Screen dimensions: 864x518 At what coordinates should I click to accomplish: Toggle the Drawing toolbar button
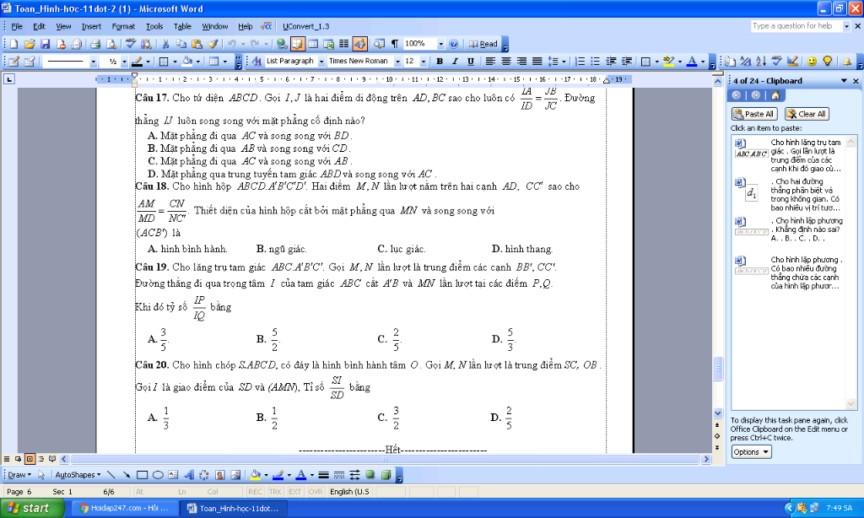359,44
